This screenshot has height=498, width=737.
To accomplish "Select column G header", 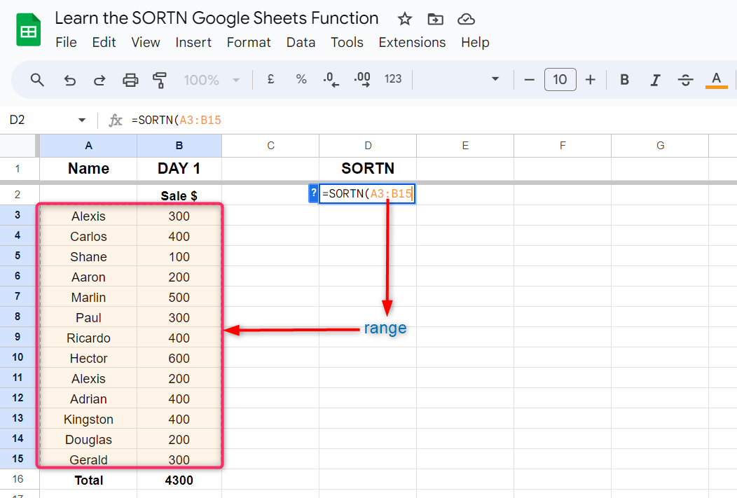I will pos(659,146).
